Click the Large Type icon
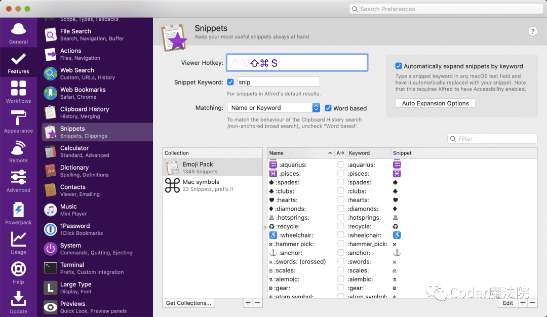Viewport: 547px width, 317px height. (51, 288)
